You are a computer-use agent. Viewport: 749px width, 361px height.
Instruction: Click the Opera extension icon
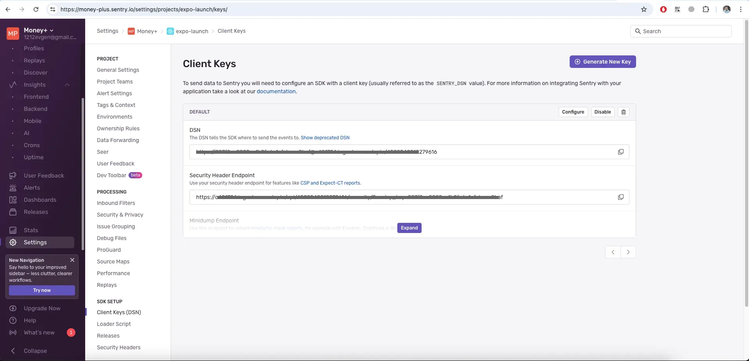click(663, 9)
